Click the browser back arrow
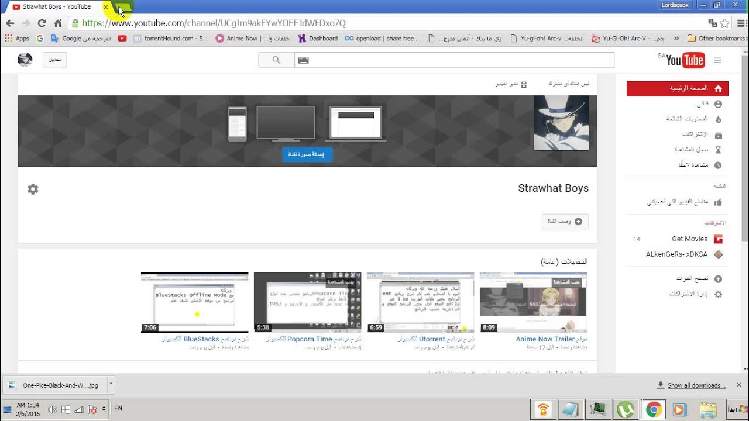Viewport: 749px width, 421px height. (x=10, y=23)
